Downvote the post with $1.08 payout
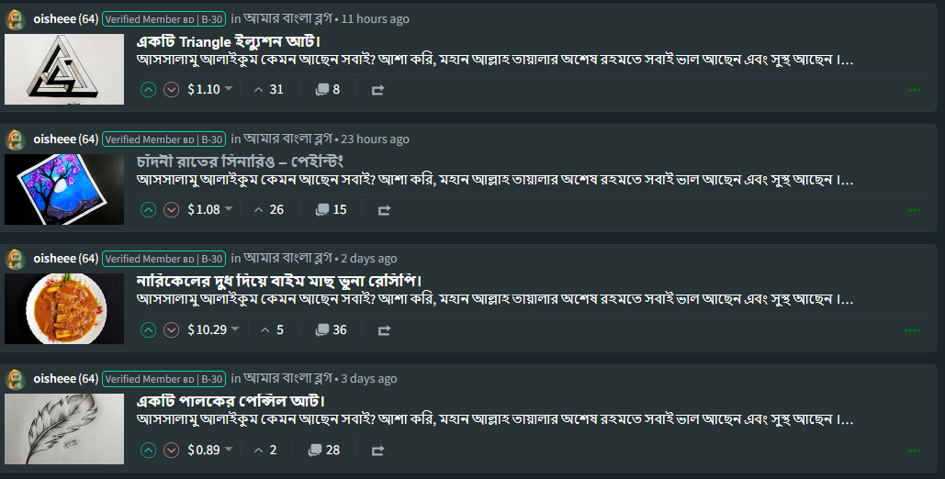This screenshot has width=945, height=479. click(171, 210)
